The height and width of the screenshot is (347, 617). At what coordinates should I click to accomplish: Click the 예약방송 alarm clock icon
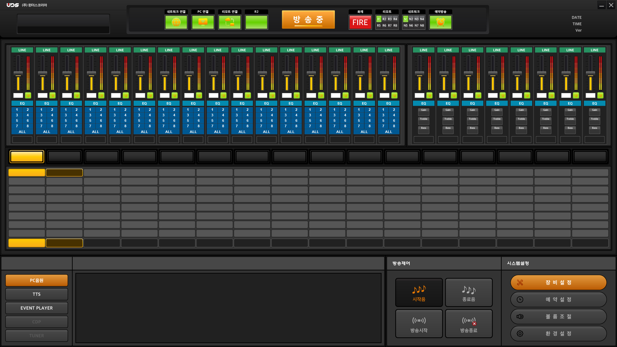coord(441,22)
